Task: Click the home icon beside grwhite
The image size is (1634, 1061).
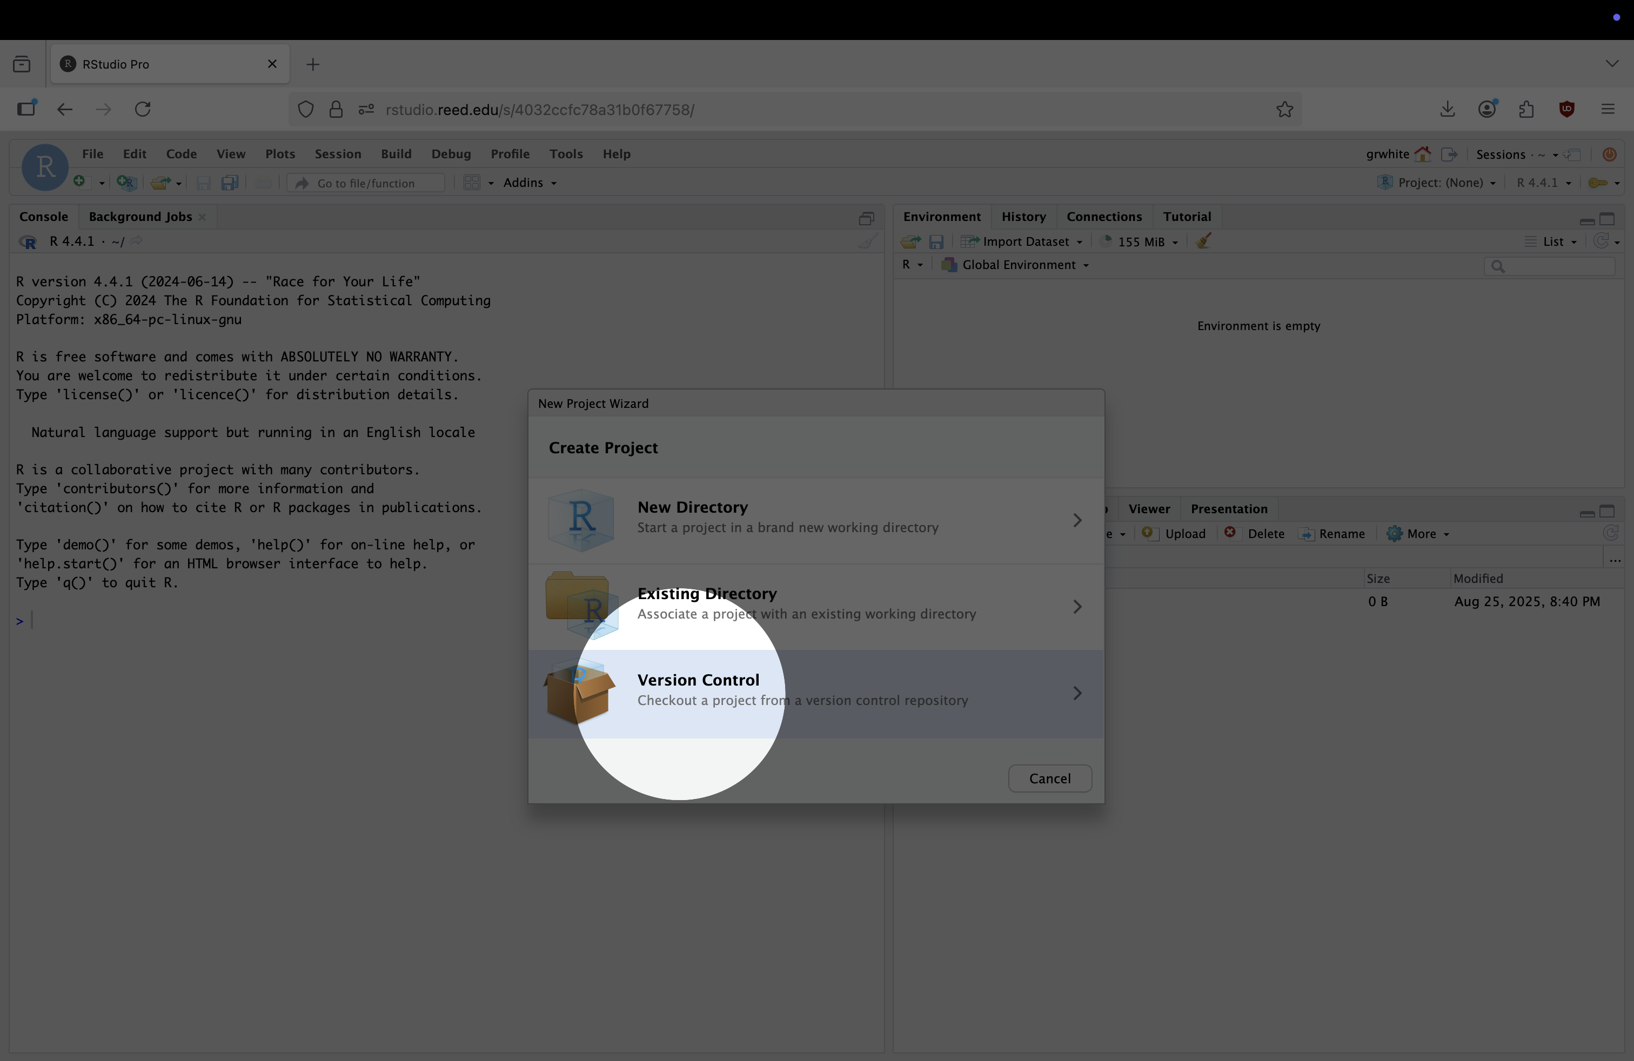Action: pos(1423,155)
